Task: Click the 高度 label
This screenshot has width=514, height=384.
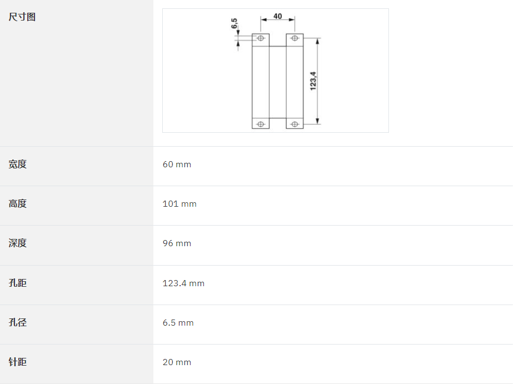Action: [x=17, y=203]
